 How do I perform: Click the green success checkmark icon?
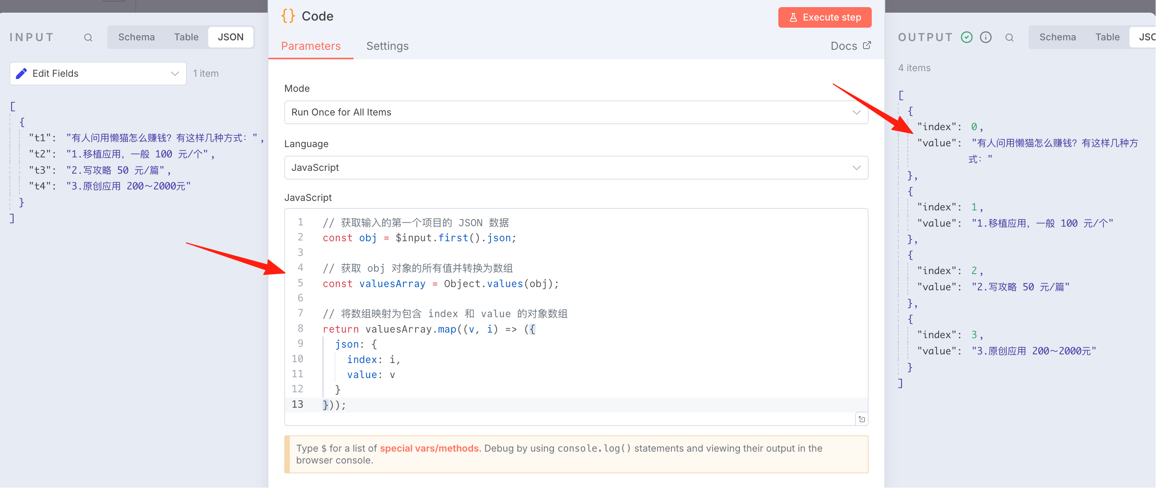pyautogui.click(x=967, y=37)
